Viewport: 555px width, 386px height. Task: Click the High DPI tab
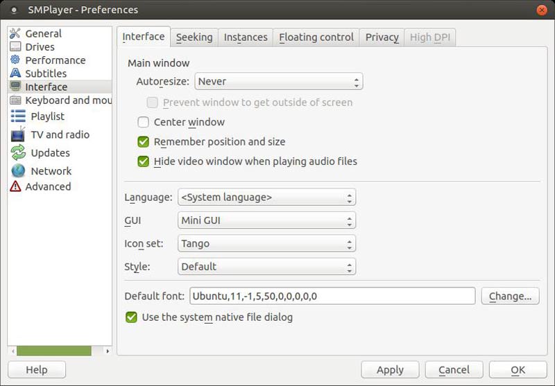tap(429, 37)
